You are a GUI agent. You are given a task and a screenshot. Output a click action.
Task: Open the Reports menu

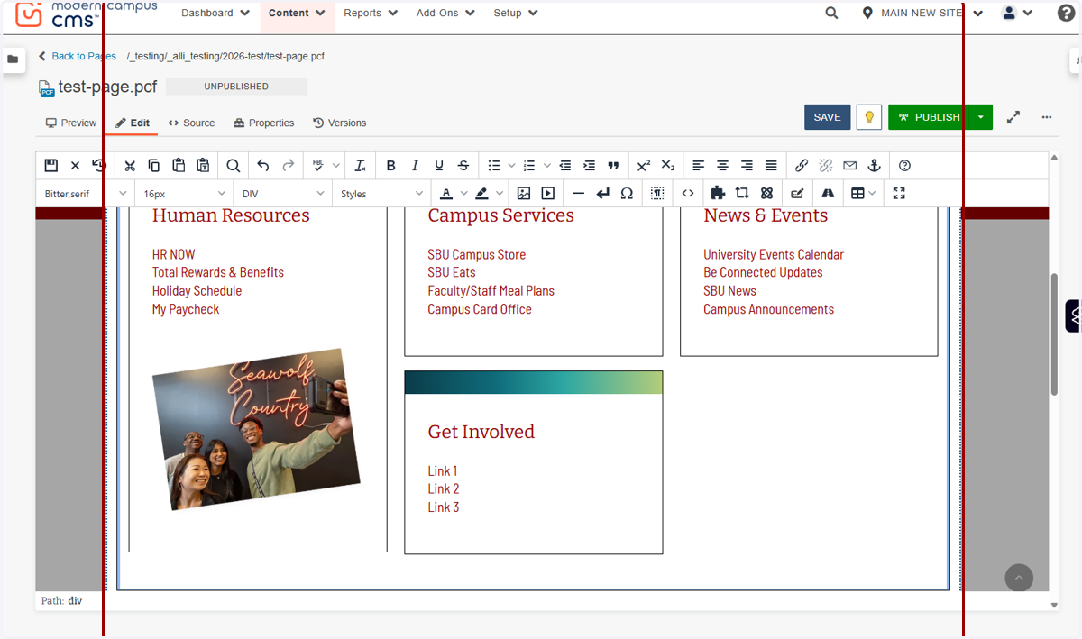pos(370,14)
